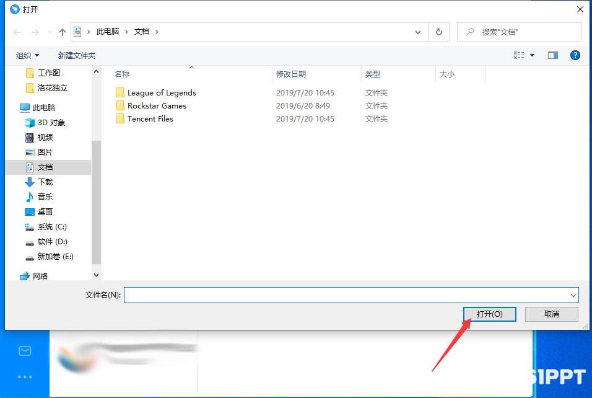The width and height of the screenshot is (592, 398).
Task: Open recent locations dropdown arrow
Action: click(x=50, y=32)
